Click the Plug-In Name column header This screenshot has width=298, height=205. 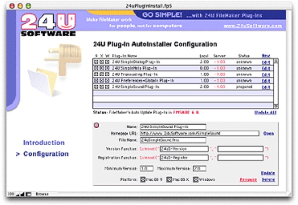click(124, 56)
